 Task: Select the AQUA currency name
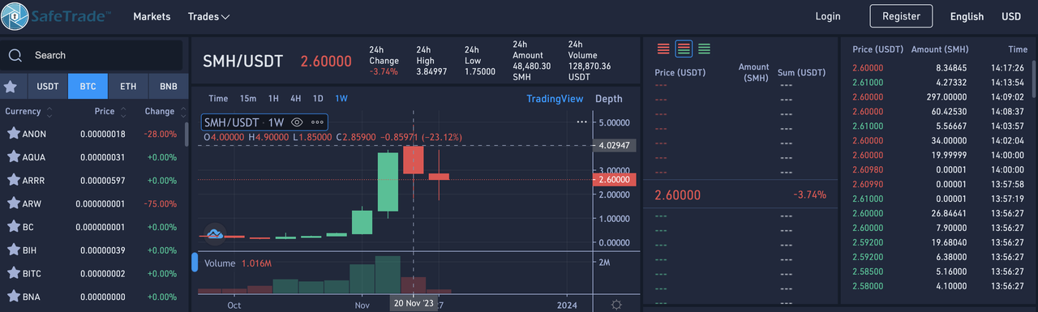(x=35, y=157)
